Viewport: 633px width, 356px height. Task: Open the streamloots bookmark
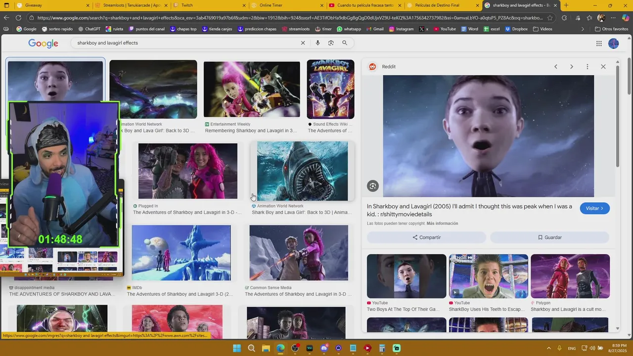pyautogui.click(x=296, y=29)
